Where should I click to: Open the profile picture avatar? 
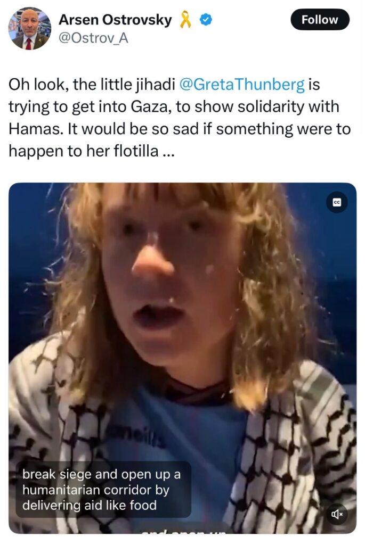(x=29, y=28)
